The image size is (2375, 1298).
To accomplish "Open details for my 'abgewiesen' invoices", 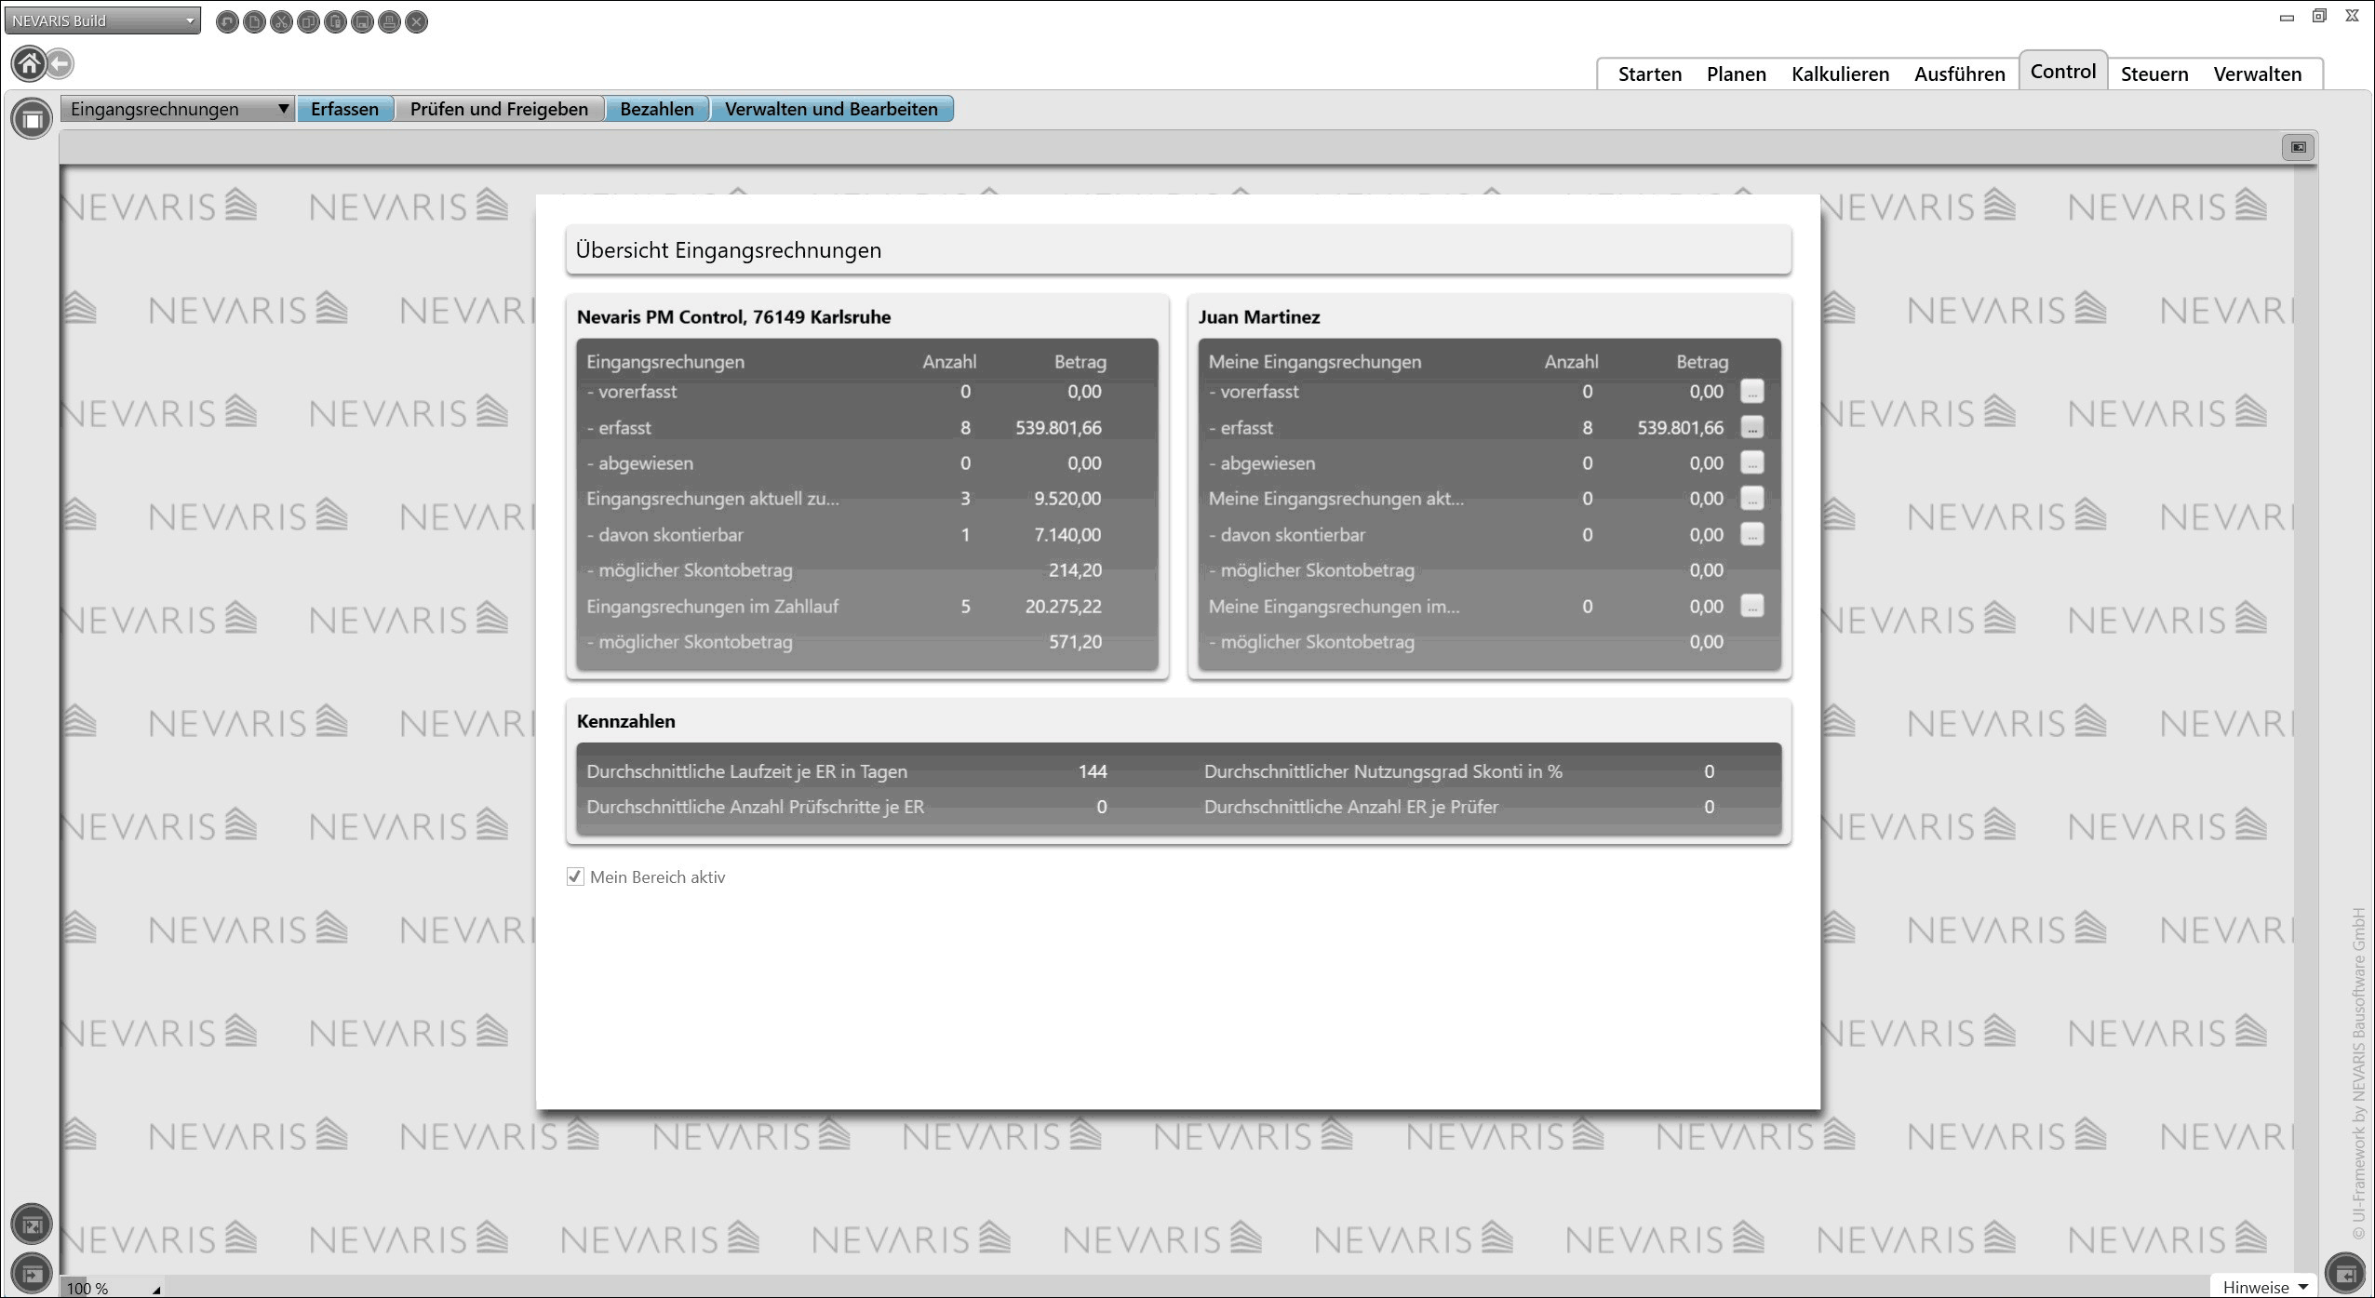I will click(x=1752, y=463).
